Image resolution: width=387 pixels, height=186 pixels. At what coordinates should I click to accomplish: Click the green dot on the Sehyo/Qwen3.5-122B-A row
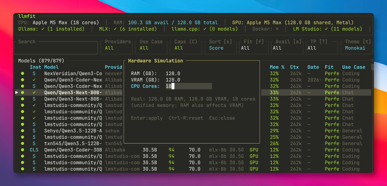23,131
